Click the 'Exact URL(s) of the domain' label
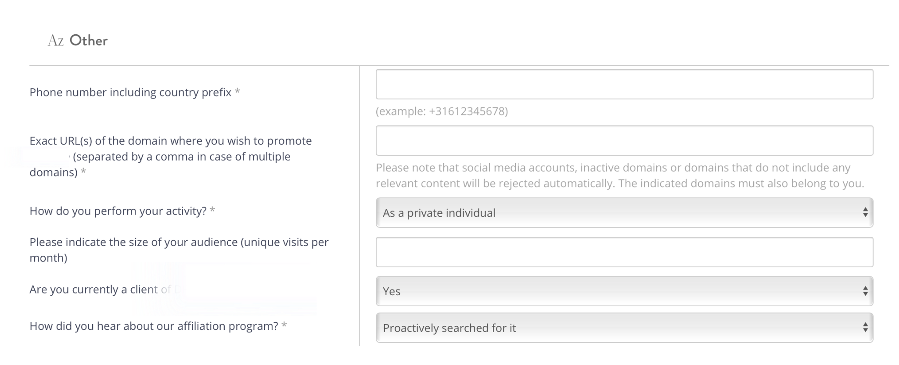The width and height of the screenshot is (899, 365). point(170,141)
